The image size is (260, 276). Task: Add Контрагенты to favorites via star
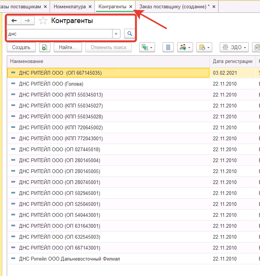pyautogui.click(x=43, y=21)
